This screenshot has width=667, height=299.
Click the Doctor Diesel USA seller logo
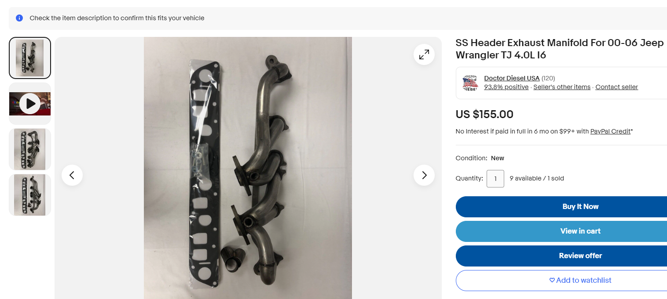[470, 83]
